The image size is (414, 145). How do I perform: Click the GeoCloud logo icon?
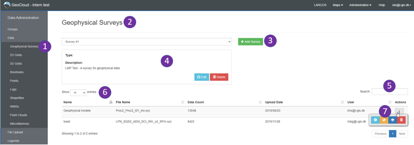click(x=6, y=5)
